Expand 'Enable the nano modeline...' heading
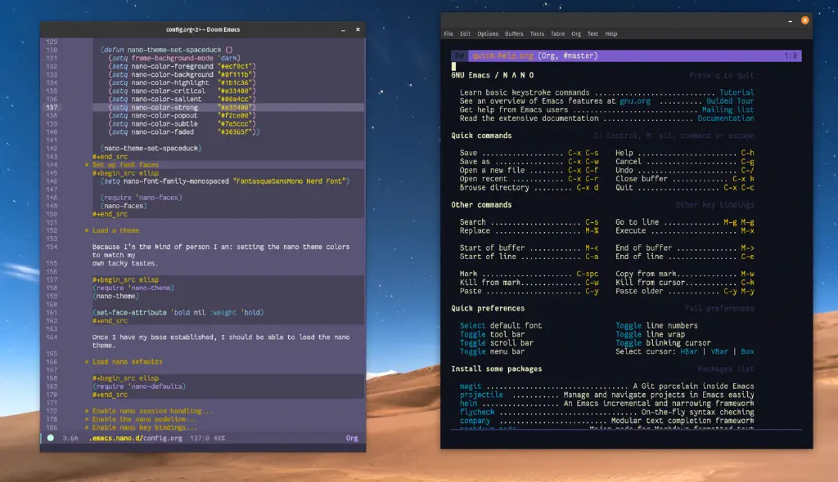 click(x=144, y=419)
